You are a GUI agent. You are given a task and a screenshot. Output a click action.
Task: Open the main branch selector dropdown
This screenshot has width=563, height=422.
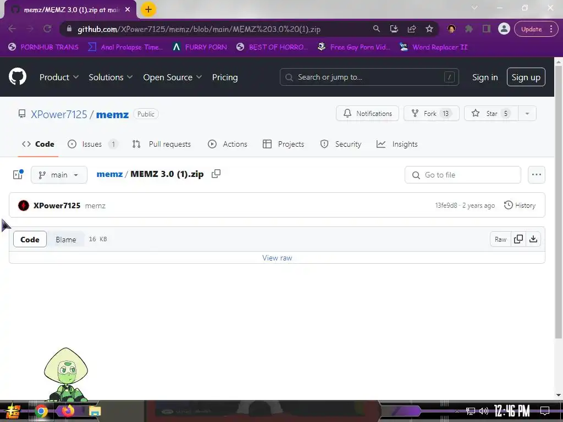point(59,175)
